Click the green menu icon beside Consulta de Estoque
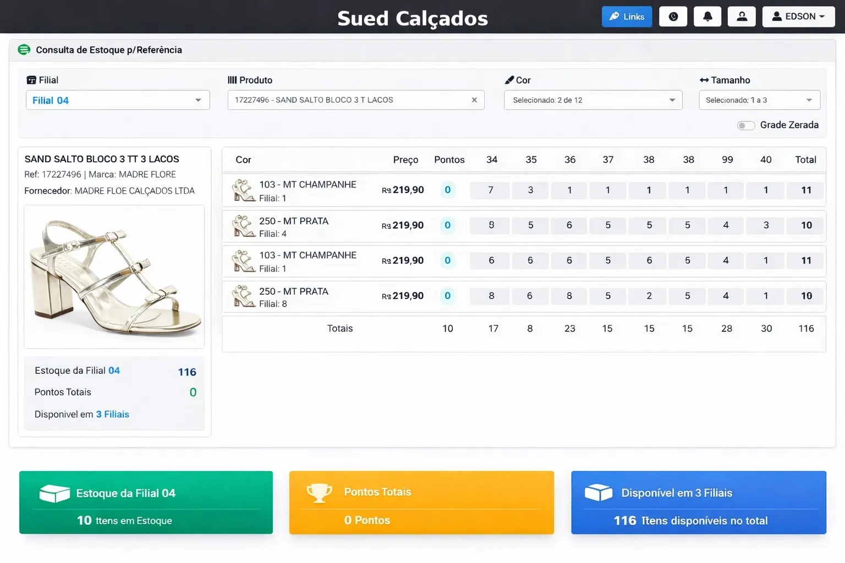 coord(24,50)
